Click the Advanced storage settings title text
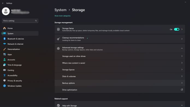The width and height of the screenshot is (190, 107). point(73,48)
